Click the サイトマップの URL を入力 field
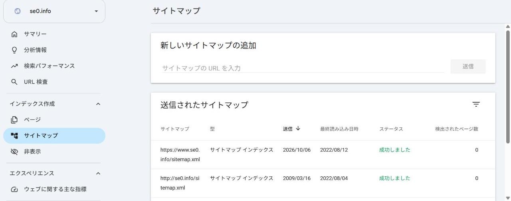Screen dimensions: 511x201 click(302, 68)
